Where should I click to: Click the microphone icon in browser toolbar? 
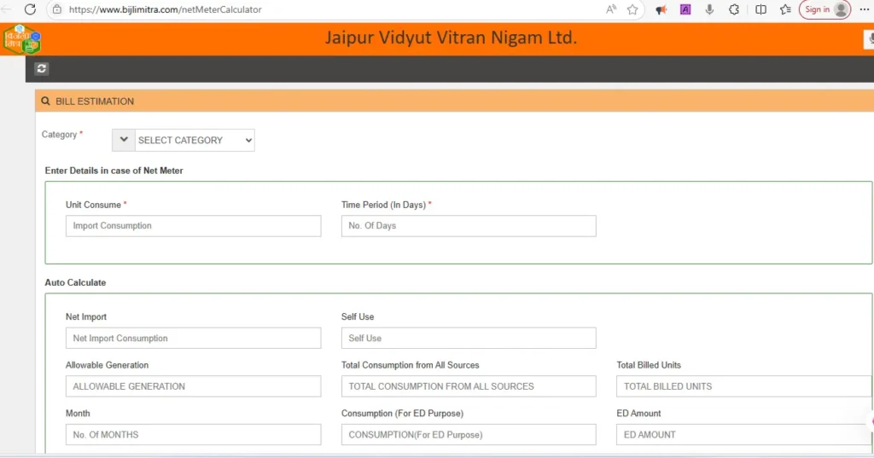709,9
